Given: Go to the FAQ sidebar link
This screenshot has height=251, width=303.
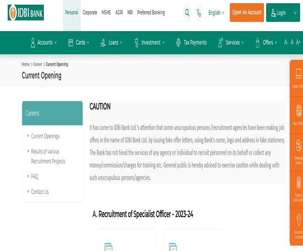Looking at the screenshot, I should tap(34, 177).
